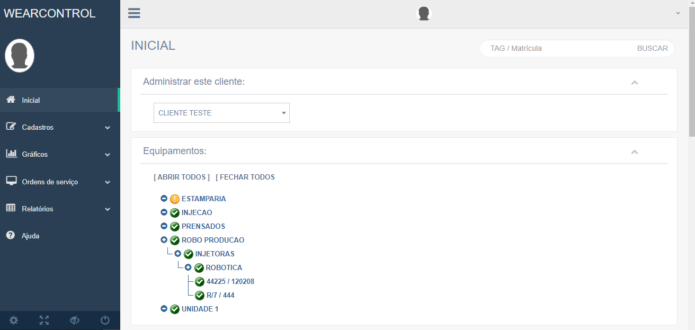
Task: Toggle the ROBO PRODUCAO tree node
Action: coord(164,240)
